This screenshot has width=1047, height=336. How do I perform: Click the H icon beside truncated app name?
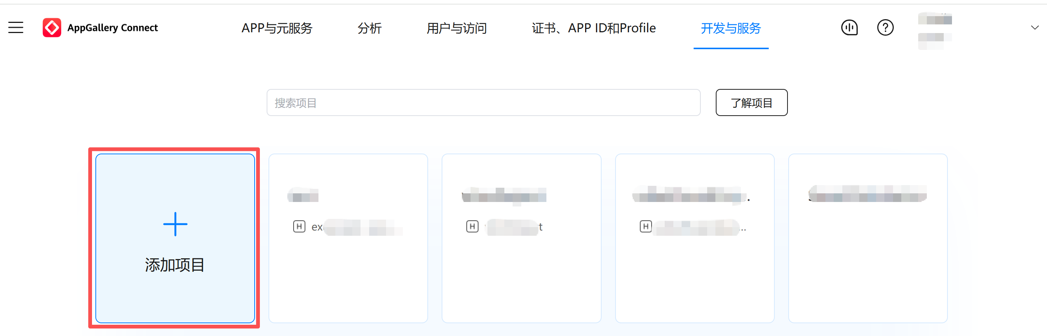point(646,226)
